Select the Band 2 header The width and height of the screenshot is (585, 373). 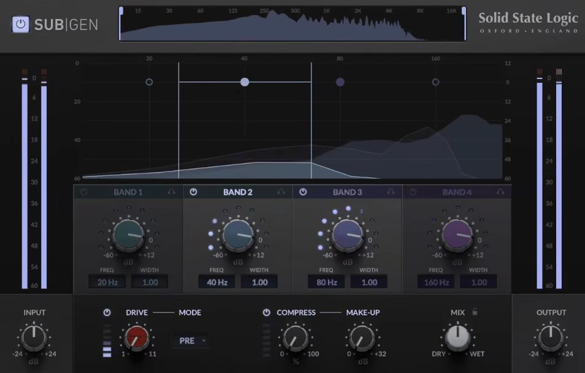tap(237, 191)
